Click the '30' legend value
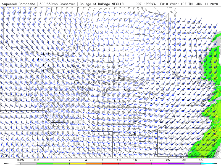Screen dimensions: 221x165 point(184,160)
